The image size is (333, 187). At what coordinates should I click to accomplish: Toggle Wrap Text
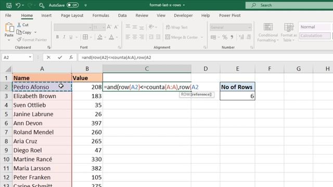[176, 27]
